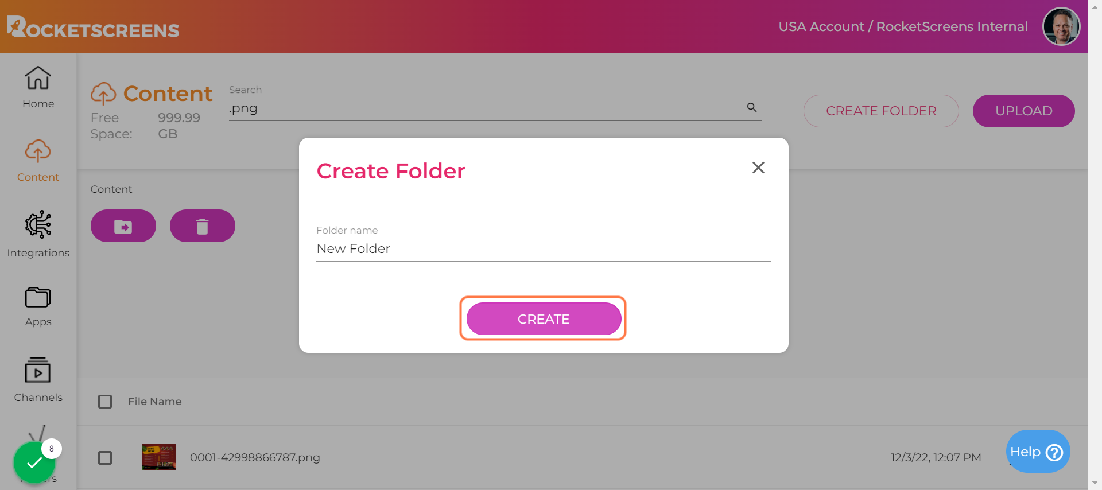Open the user profile avatar
The image size is (1102, 490).
(1061, 26)
